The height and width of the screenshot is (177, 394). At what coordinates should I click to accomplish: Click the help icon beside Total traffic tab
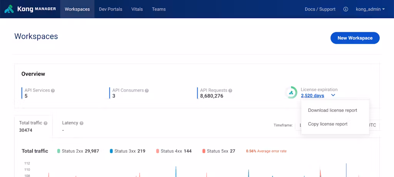tap(45, 123)
